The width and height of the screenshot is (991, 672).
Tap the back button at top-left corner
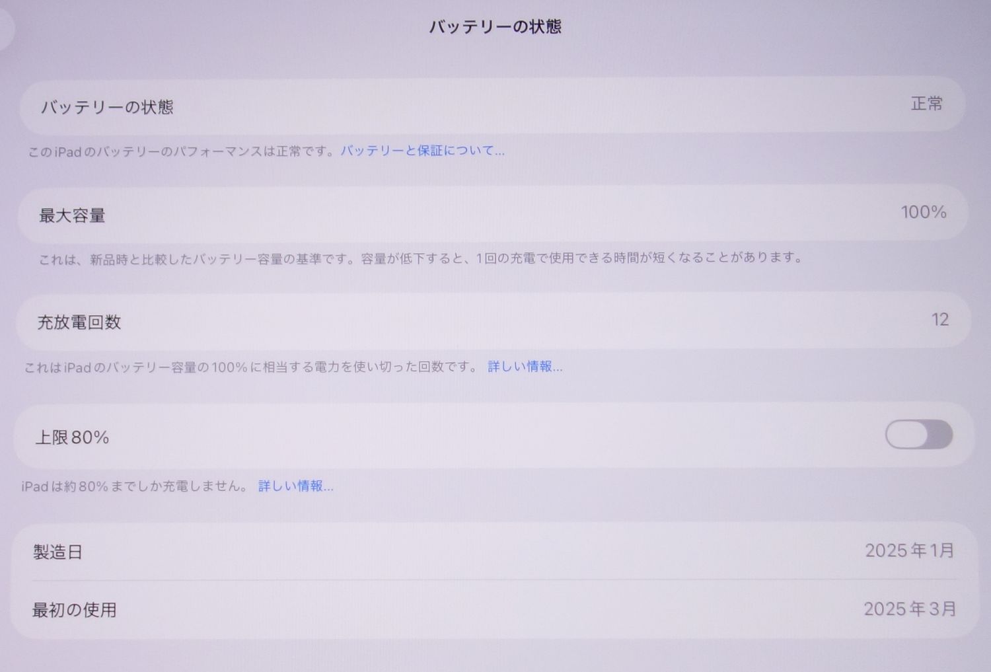(x=5, y=30)
